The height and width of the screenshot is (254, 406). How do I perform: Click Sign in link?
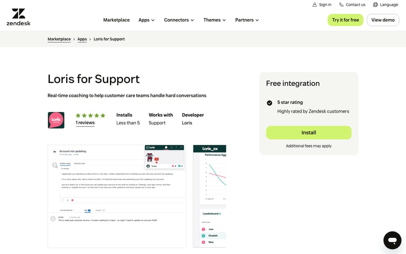325,5
